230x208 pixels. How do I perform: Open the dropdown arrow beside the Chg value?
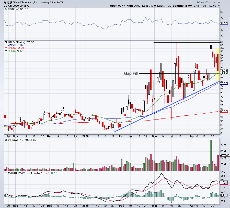219,6
